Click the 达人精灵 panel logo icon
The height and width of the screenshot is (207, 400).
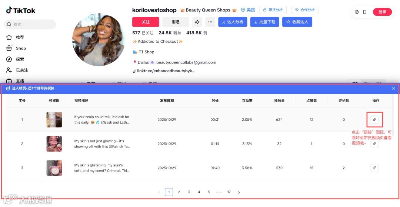pos(8,88)
